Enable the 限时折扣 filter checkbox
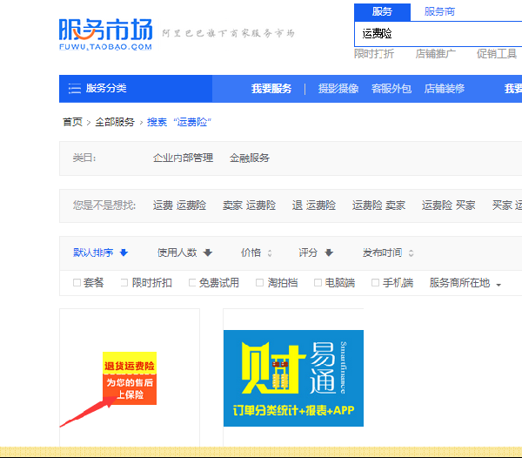The image size is (522, 458). coord(124,283)
